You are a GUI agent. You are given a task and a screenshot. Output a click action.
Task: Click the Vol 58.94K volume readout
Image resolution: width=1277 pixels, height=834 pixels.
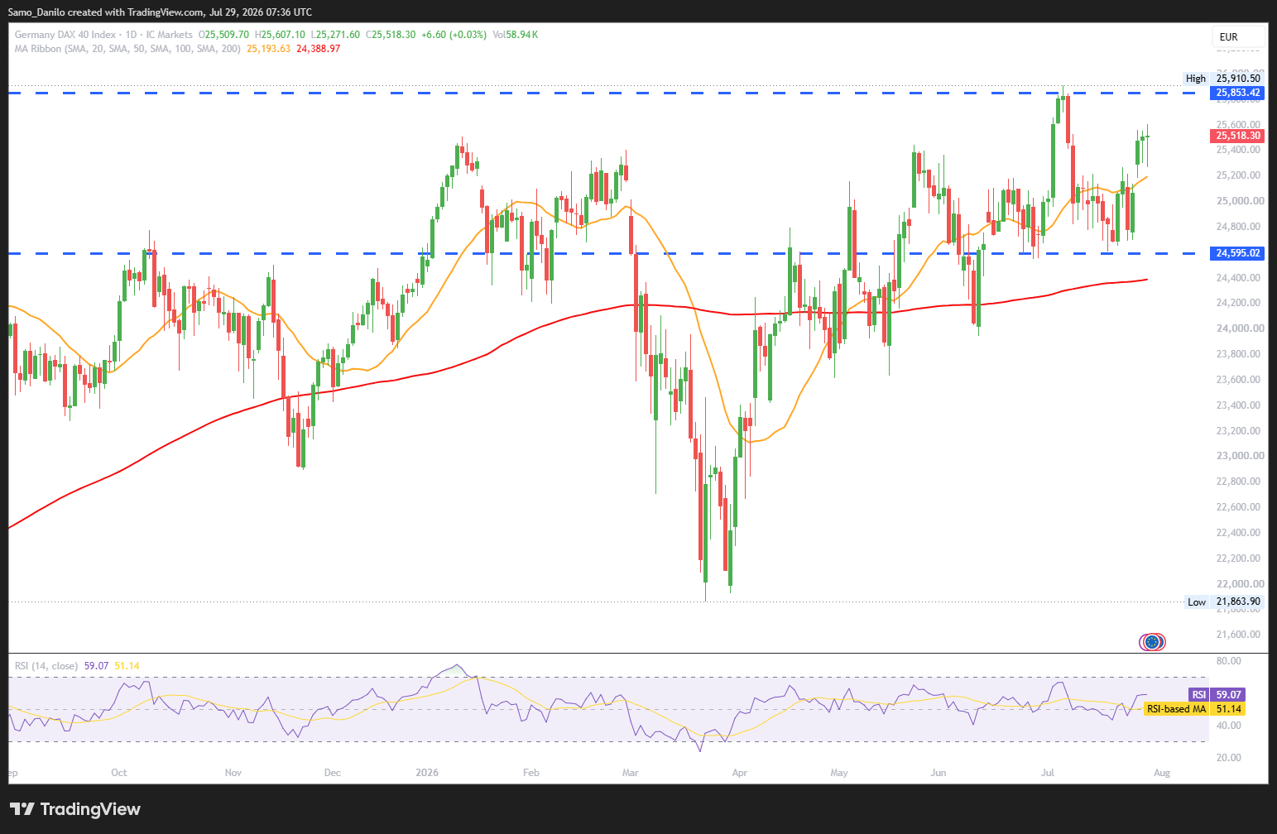pyautogui.click(x=515, y=35)
